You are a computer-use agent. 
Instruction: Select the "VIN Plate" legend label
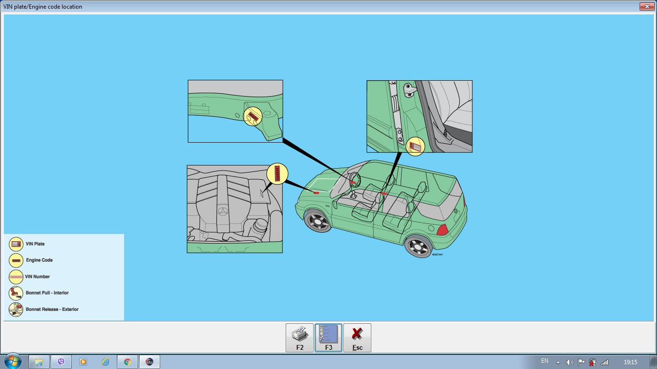pos(35,244)
